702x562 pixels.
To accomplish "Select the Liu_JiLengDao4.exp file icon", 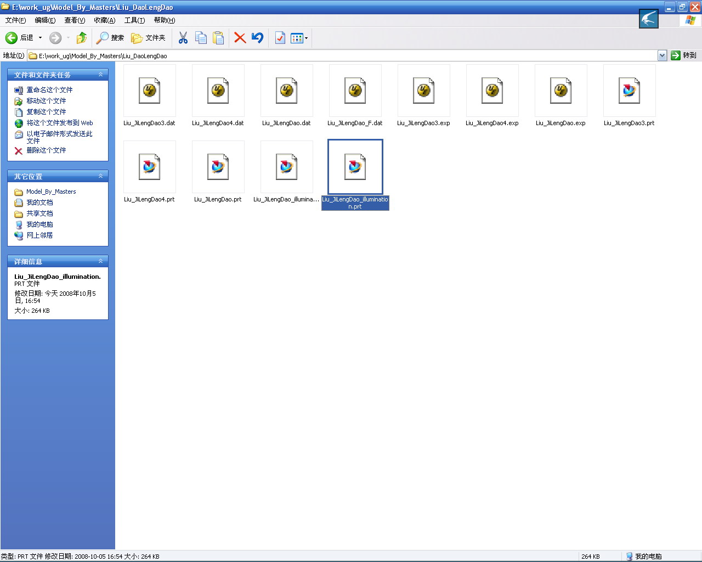I will (492, 91).
